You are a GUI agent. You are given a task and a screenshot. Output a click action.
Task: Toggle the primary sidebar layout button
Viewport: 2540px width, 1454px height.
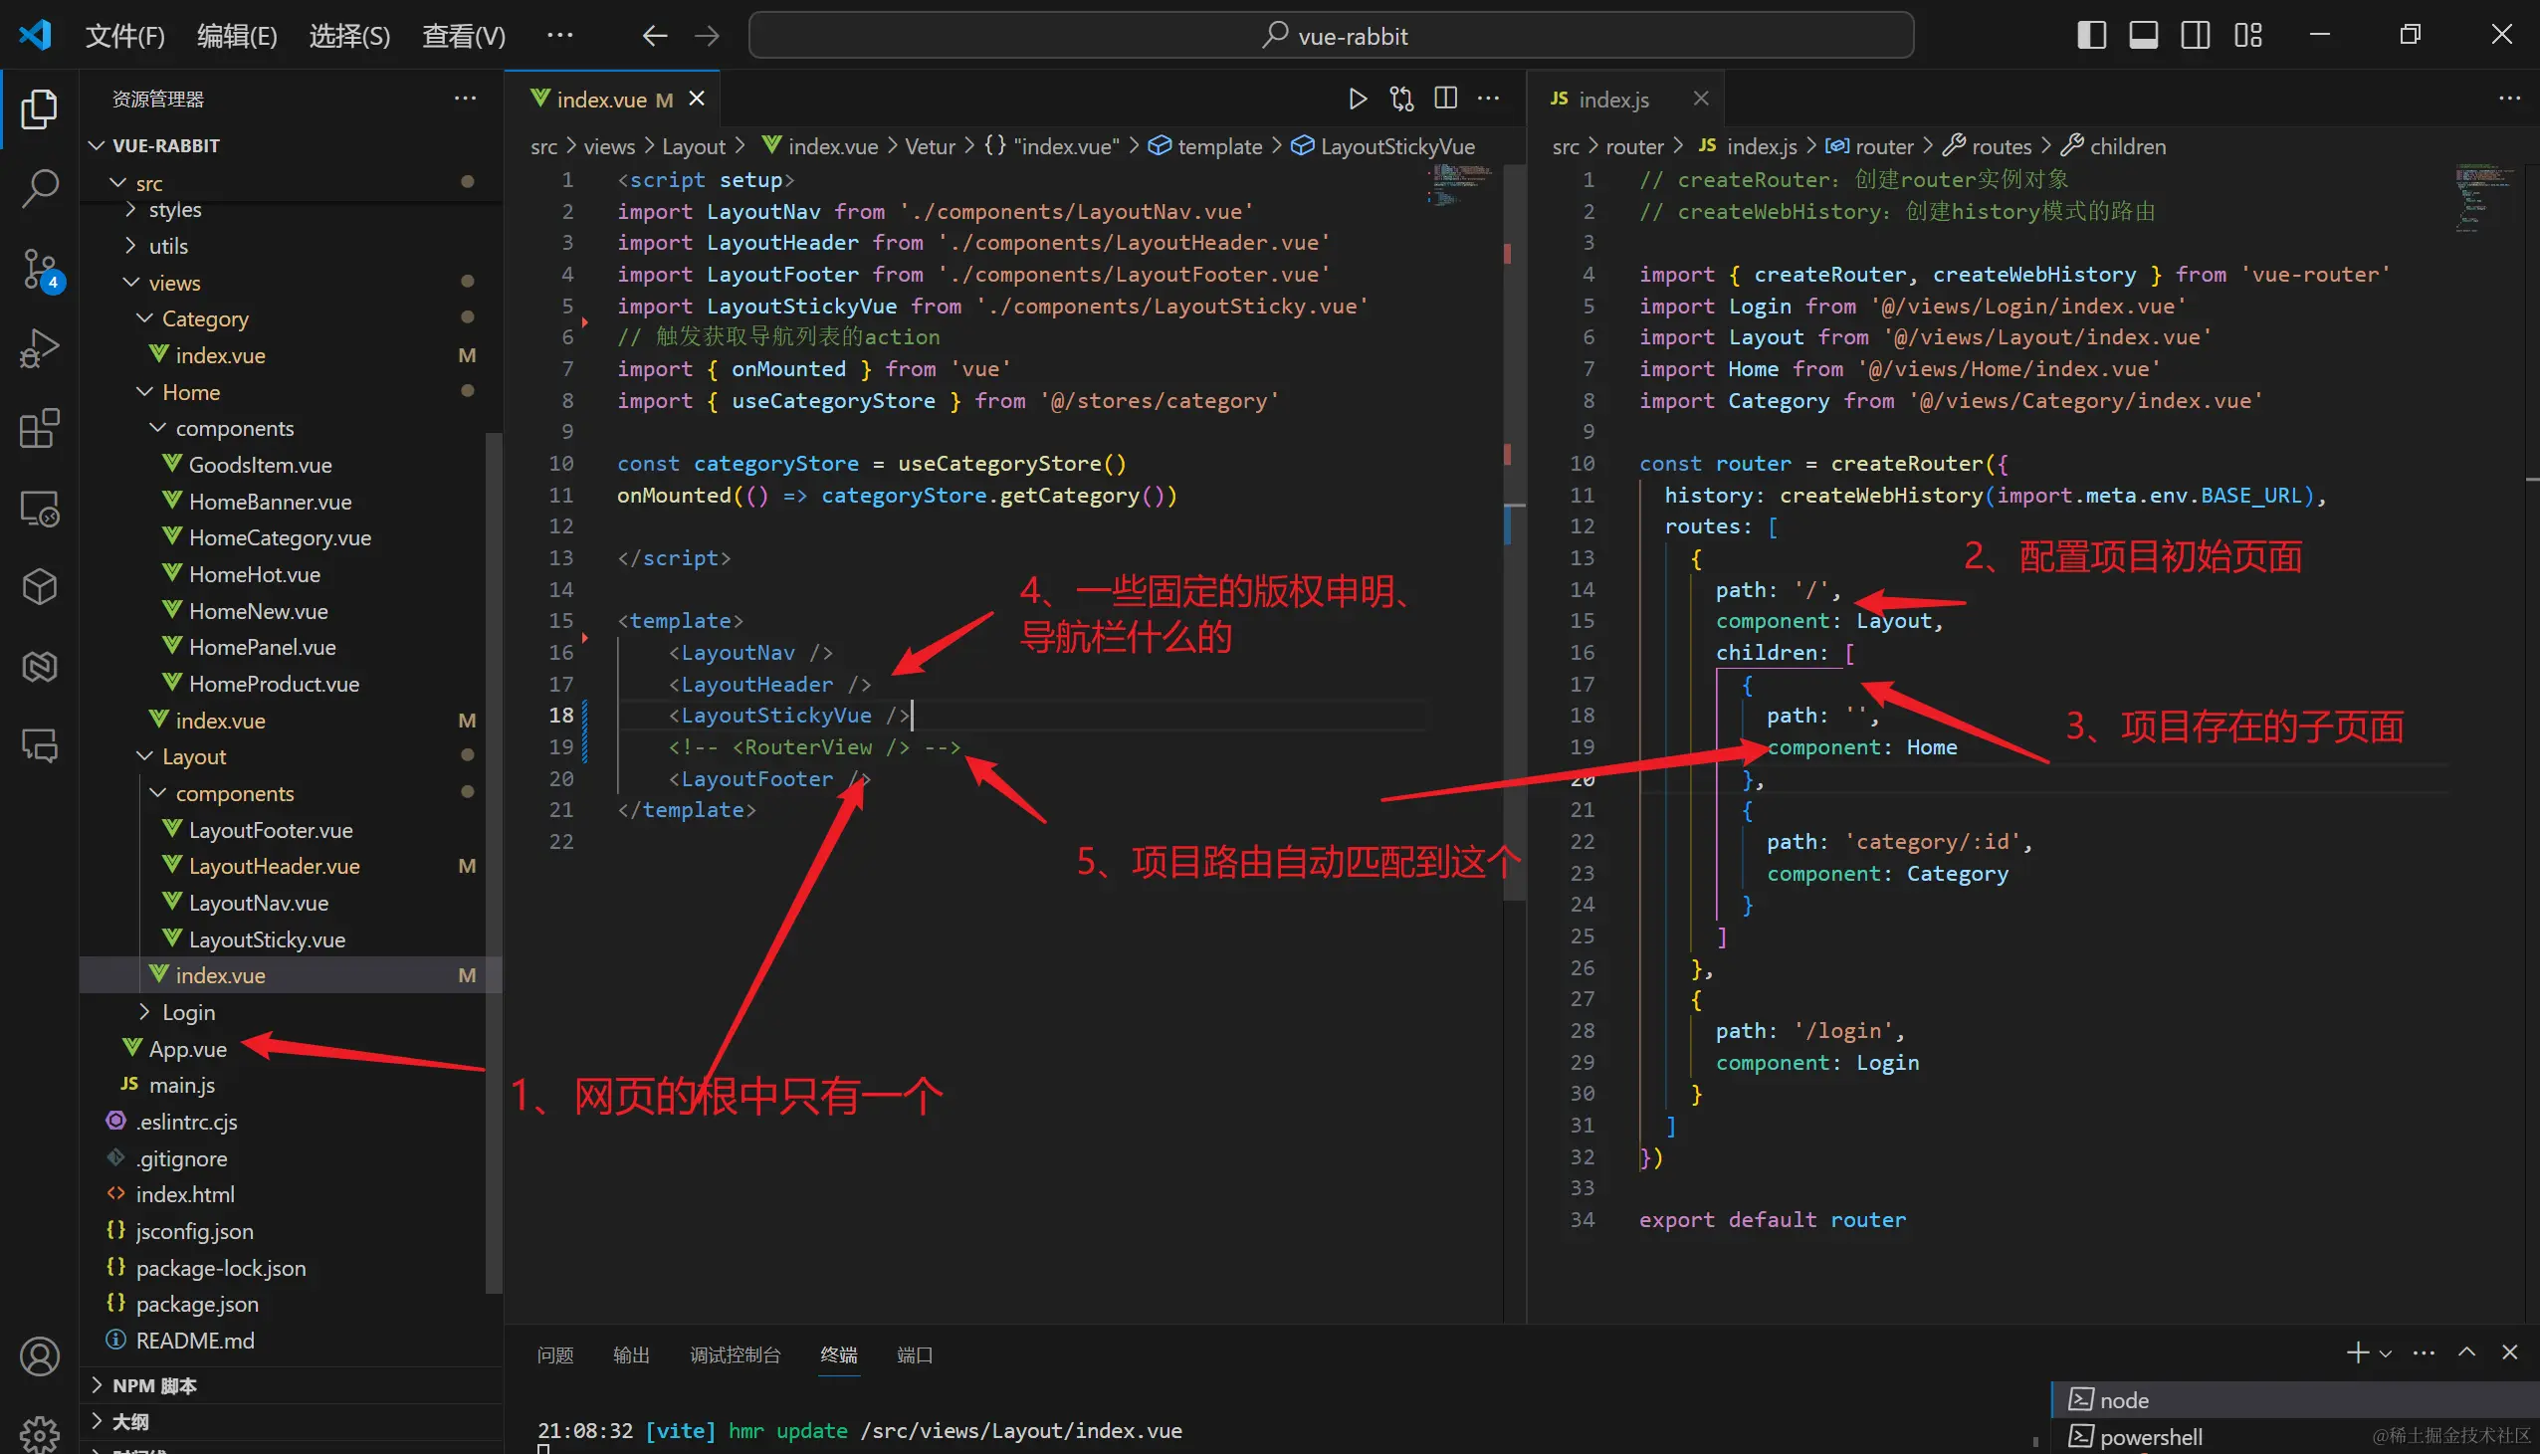[x=2092, y=36]
